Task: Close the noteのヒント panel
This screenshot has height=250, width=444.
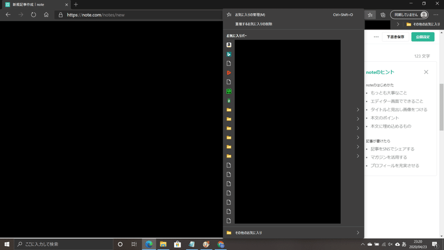Action: (426, 72)
